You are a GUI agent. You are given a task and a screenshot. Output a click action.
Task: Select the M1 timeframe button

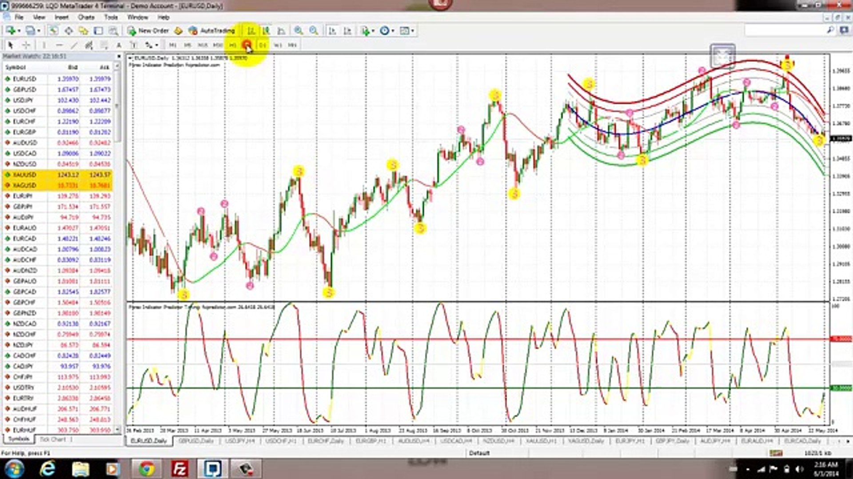pos(172,45)
